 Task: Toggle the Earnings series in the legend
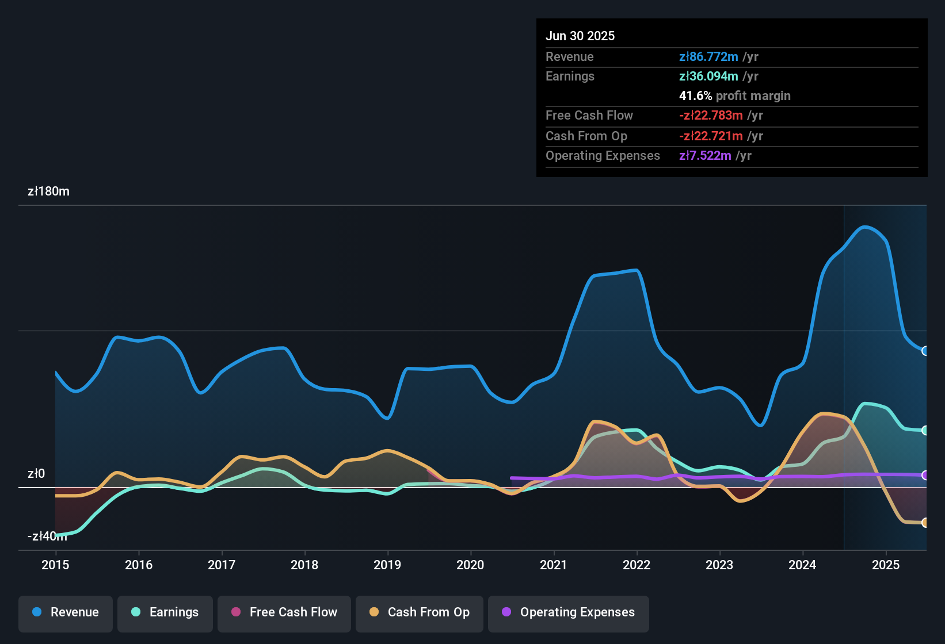point(165,612)
